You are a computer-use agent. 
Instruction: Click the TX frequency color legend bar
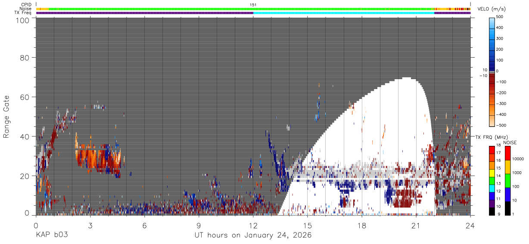tap(493, 180)
